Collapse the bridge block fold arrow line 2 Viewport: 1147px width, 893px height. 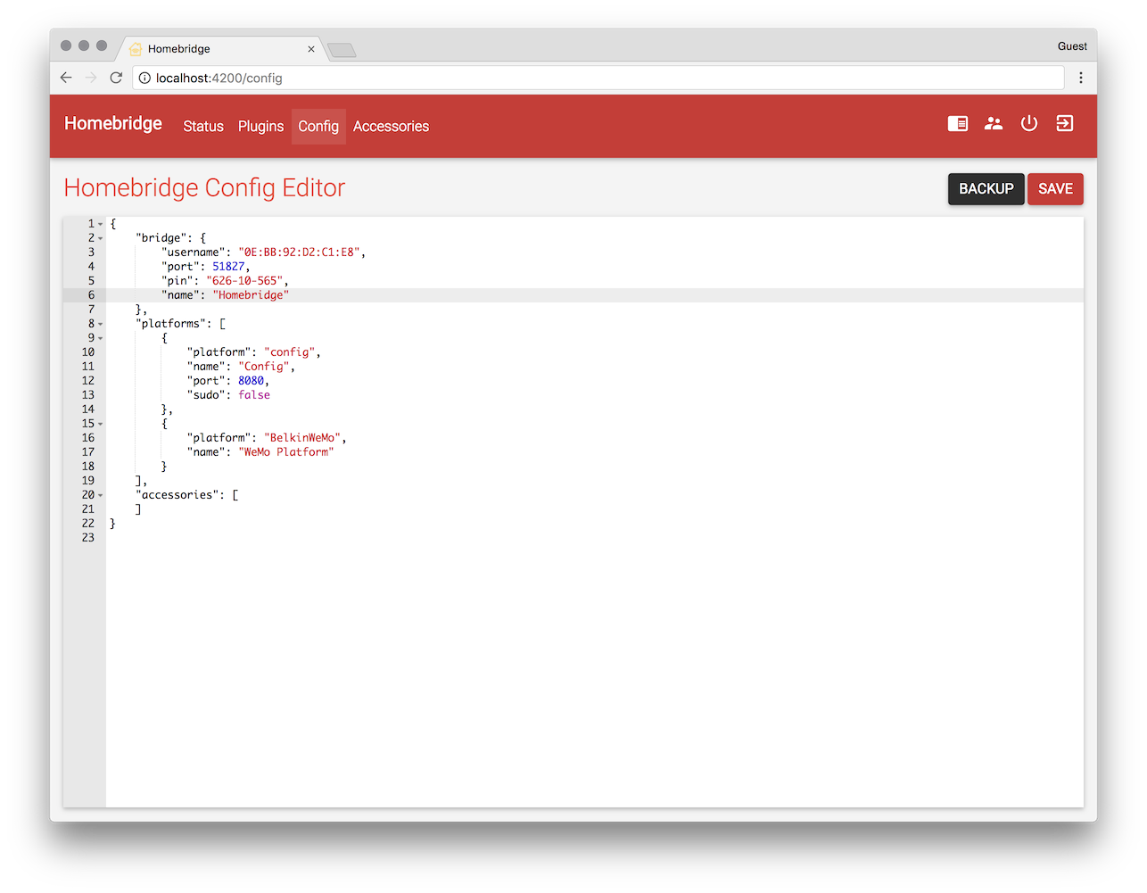pos(101,238)
